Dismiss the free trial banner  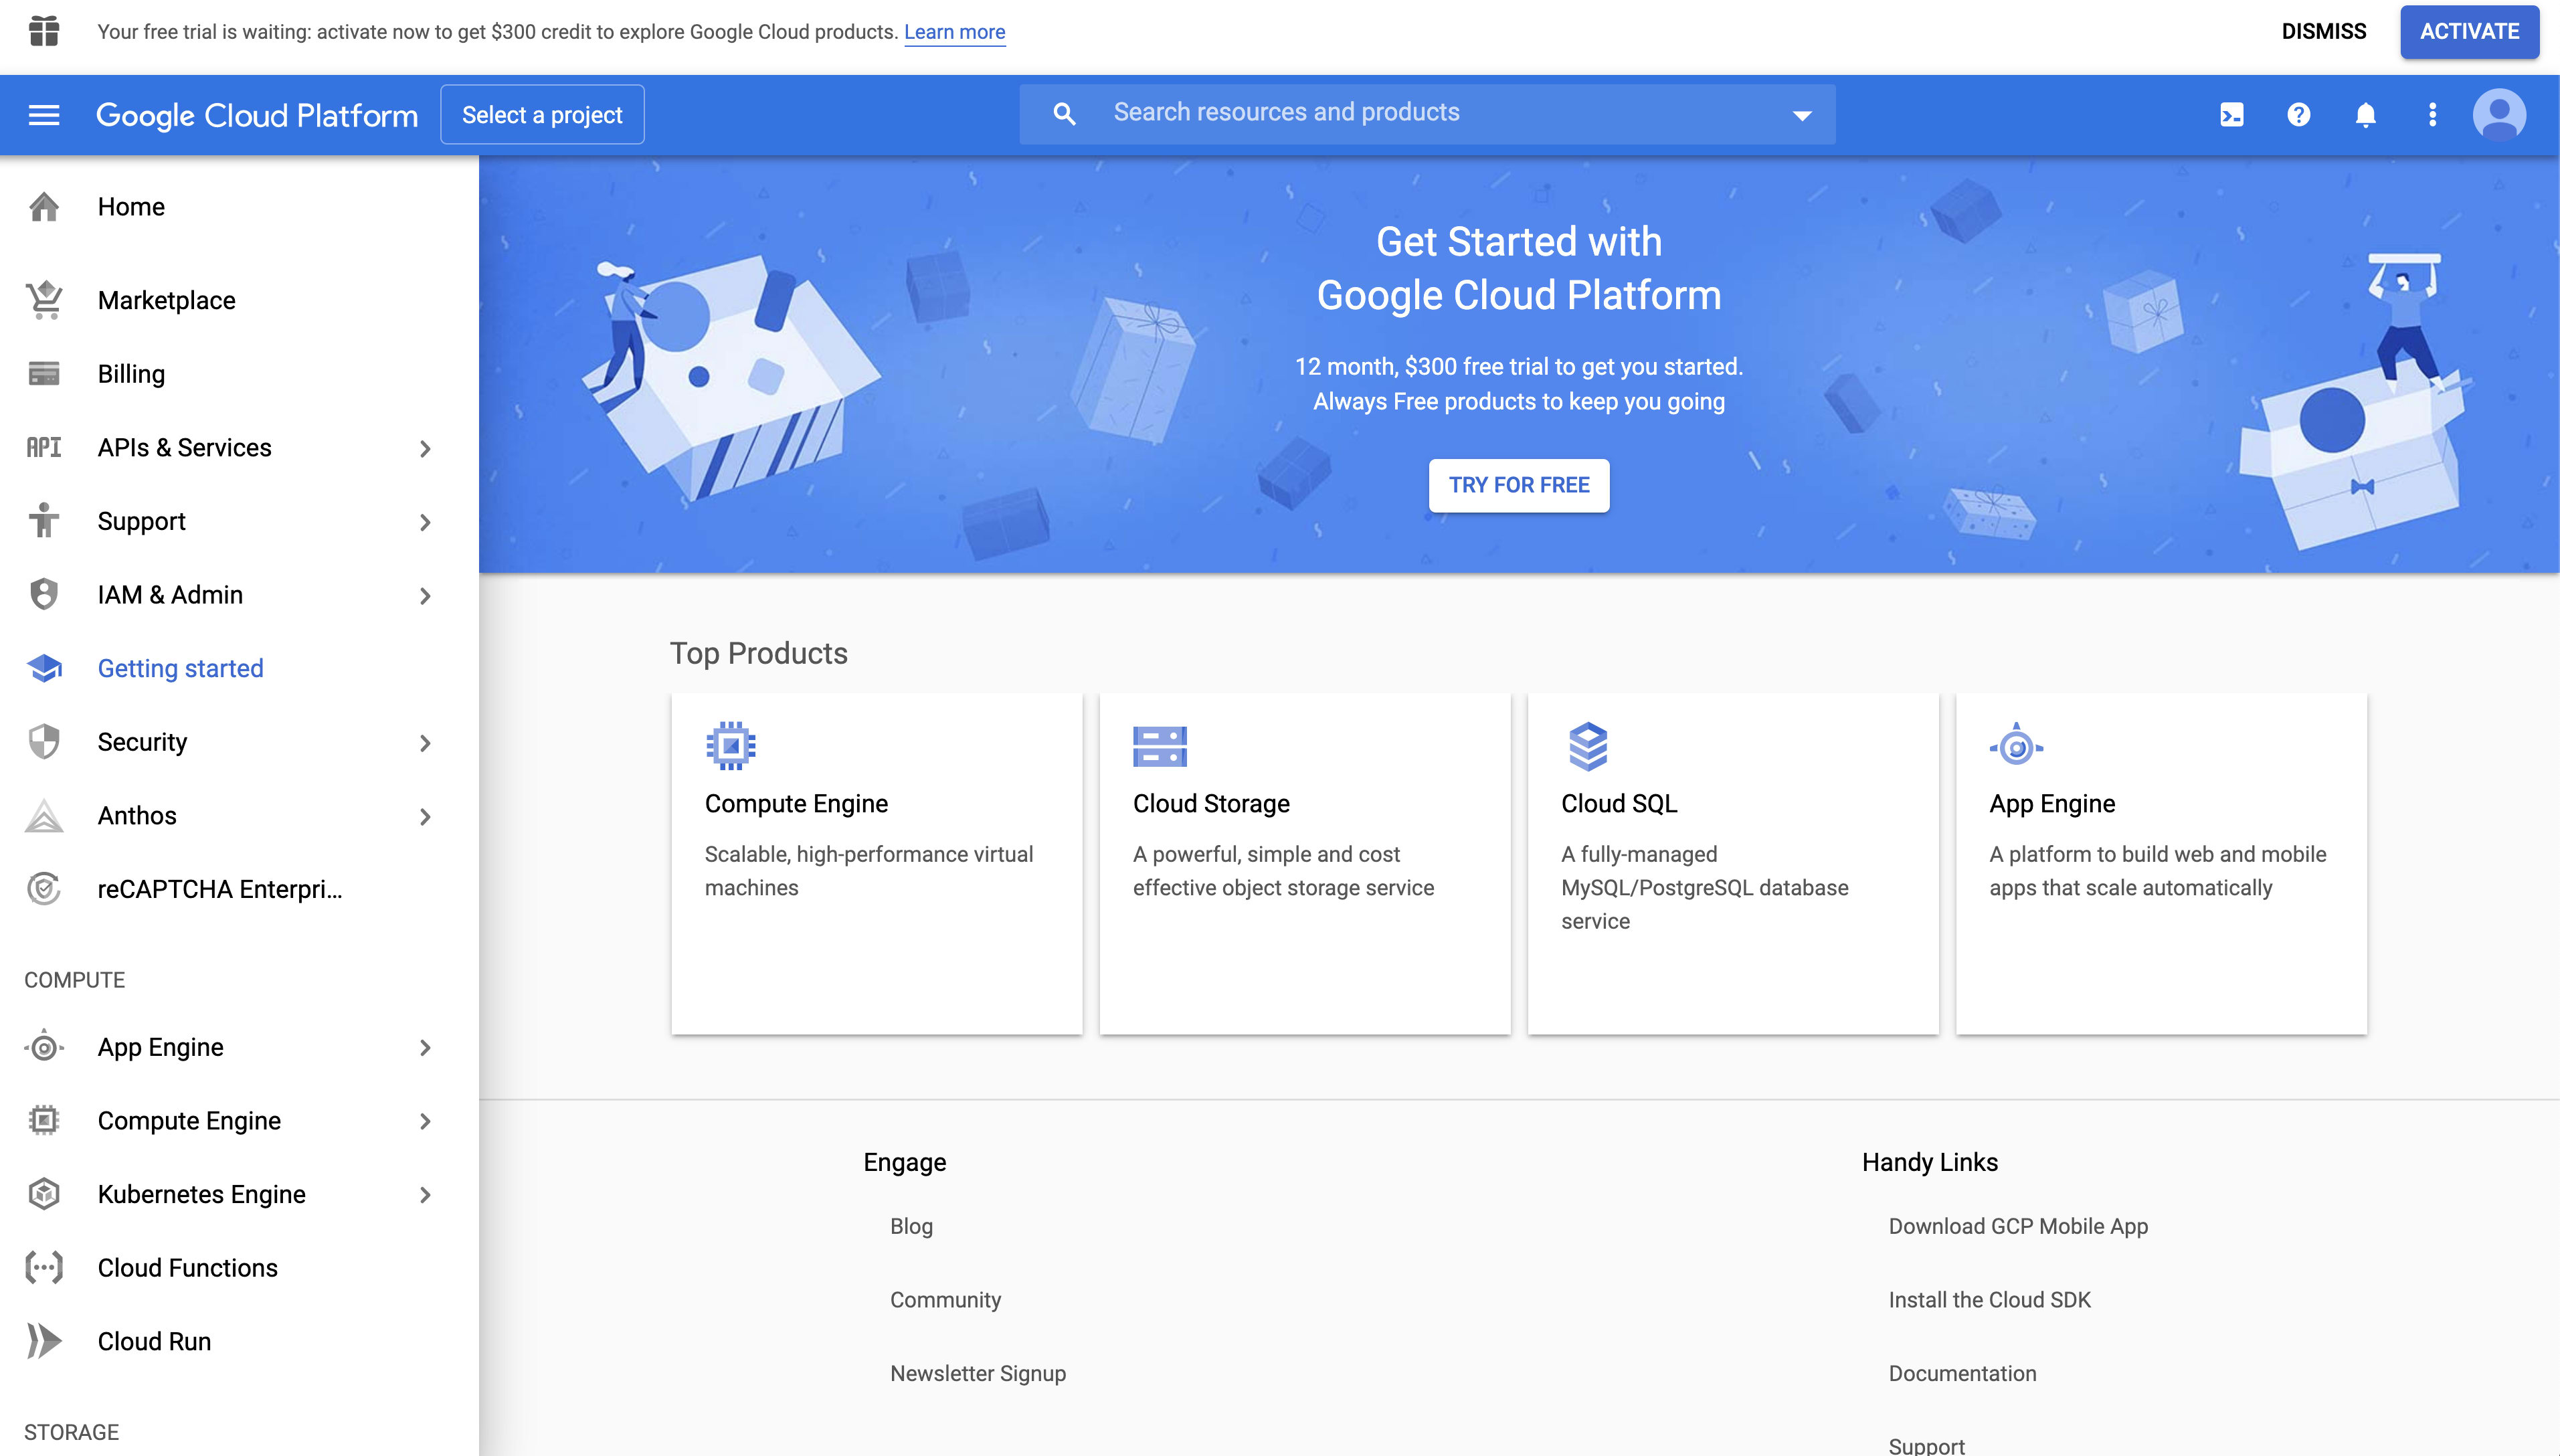(x=2323, y=31)
